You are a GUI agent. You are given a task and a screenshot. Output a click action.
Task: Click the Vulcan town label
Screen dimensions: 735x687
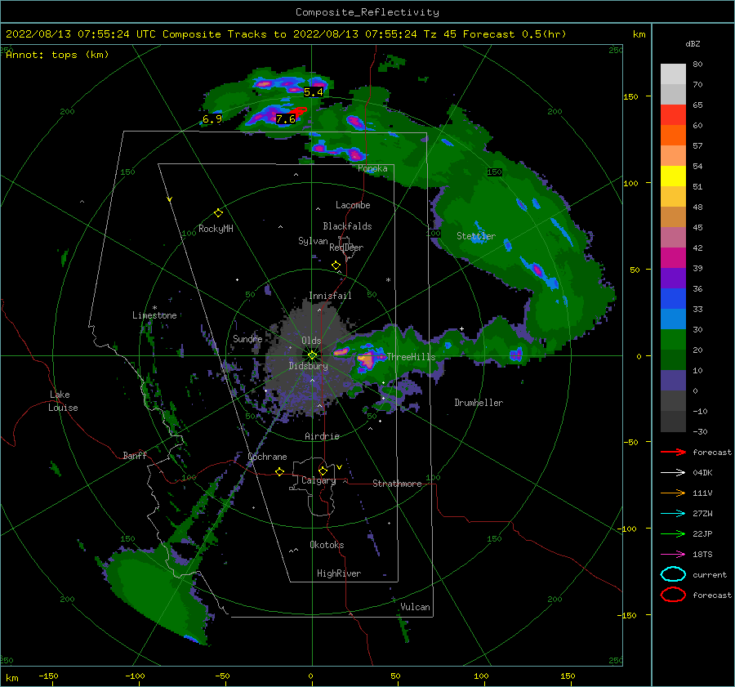415,607
